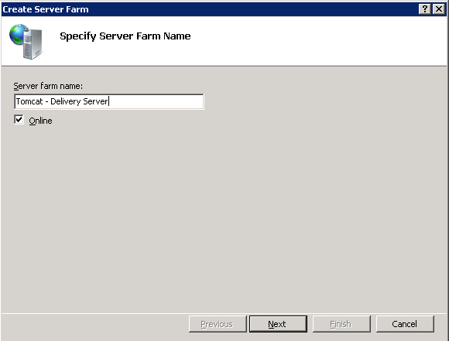Viewport: 449px width, 341px height.
Task: Click the question mark help icon
Action: (425, 9)
